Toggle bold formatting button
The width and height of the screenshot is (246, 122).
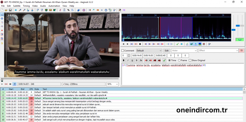click(x=124, y=60)
